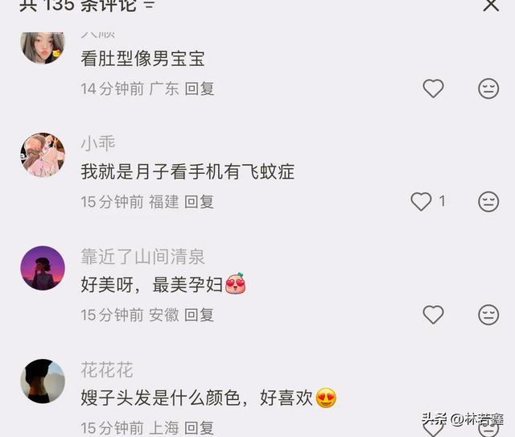
Task: Open the top commenter's girl avatar
Action: point(43,47)
